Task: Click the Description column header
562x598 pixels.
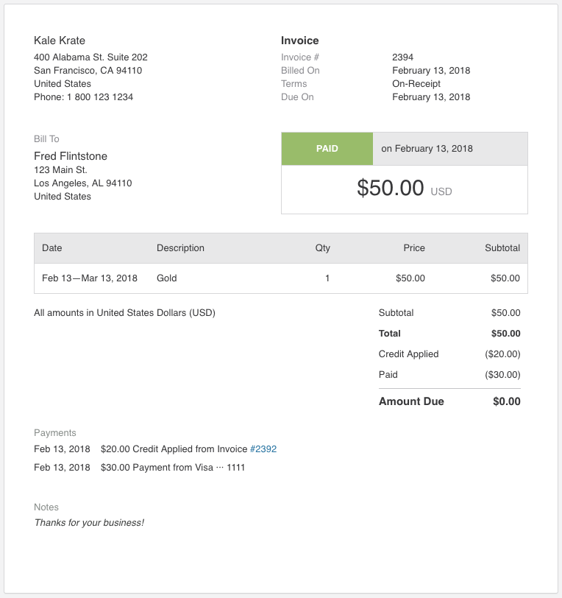Action: coord(181,248)
